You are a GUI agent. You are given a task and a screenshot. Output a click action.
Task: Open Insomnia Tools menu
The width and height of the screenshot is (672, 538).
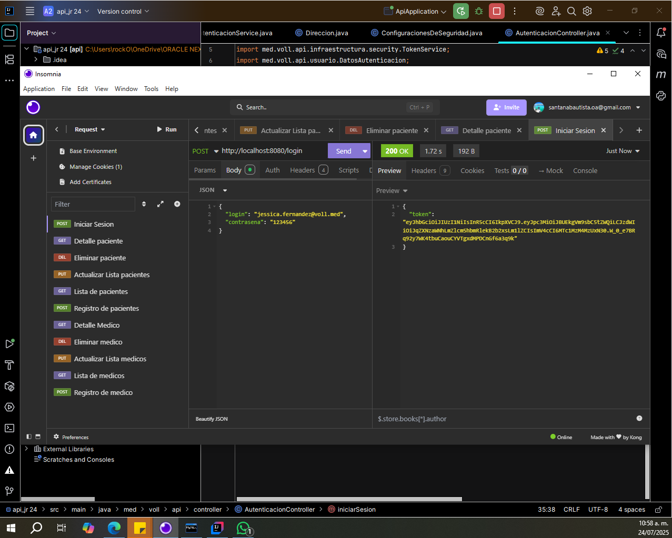click(152, 89)
